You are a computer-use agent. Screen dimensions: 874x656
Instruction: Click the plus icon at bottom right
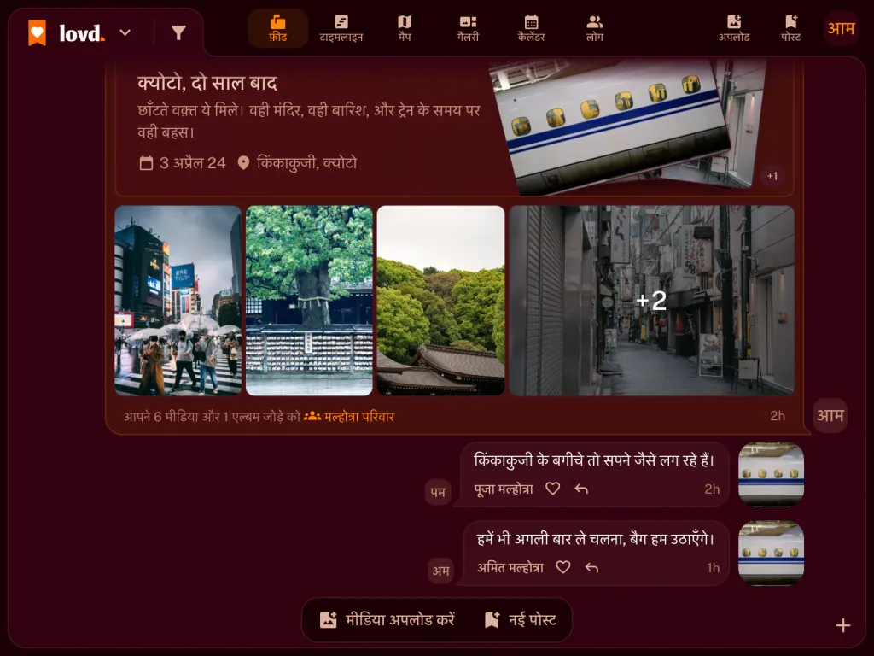[842, 625]
